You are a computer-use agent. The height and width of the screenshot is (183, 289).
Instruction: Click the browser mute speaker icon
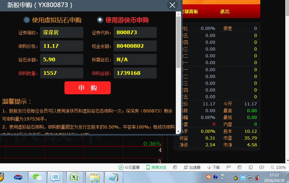pos(262,167)
